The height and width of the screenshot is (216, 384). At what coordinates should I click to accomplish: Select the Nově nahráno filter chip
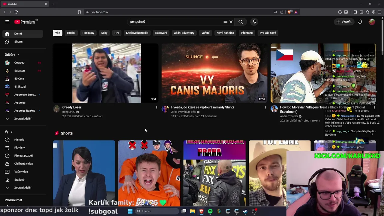coord(225,33)
